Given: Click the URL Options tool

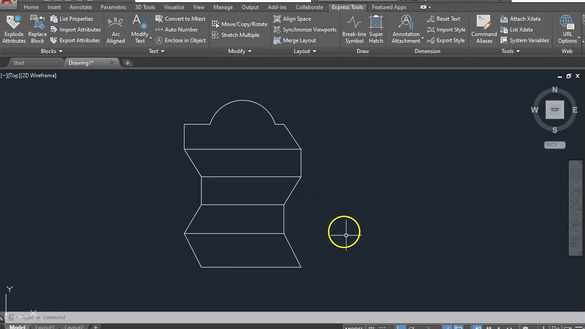Looking at the screenshot, I should 567,29.
